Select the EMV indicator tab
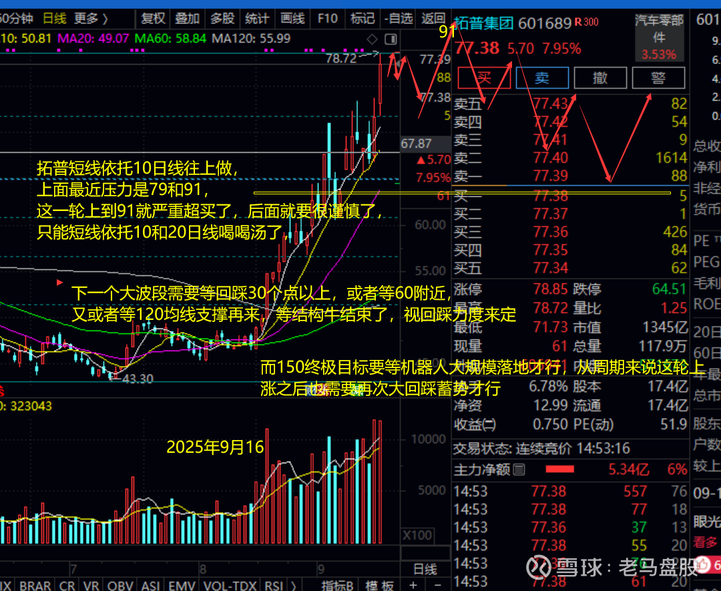 (182, 586)
